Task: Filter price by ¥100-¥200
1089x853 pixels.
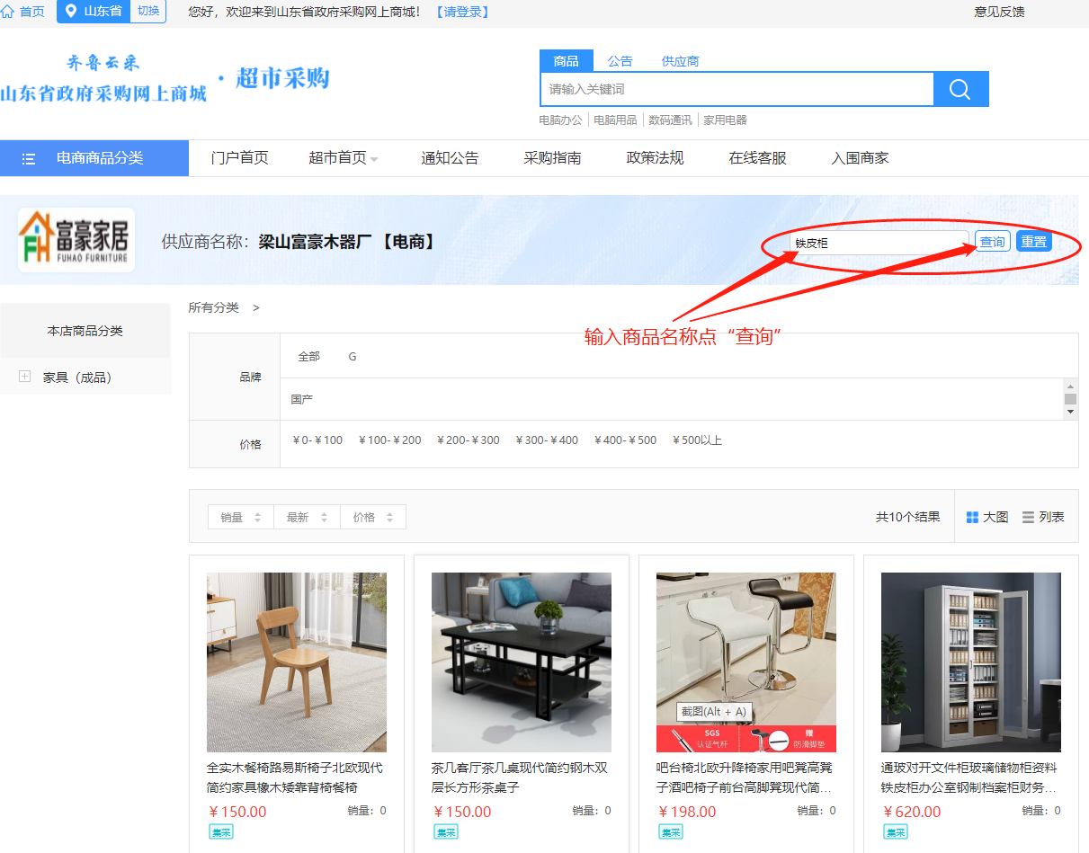Action: (x=389, y=440)
